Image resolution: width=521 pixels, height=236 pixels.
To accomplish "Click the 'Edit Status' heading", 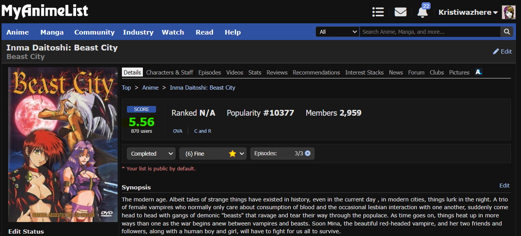I will 26,232.
